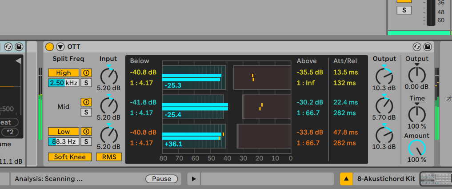Toggle the Soft Knee button
This screenshot has height=189, width=452.
click(70, 157)
